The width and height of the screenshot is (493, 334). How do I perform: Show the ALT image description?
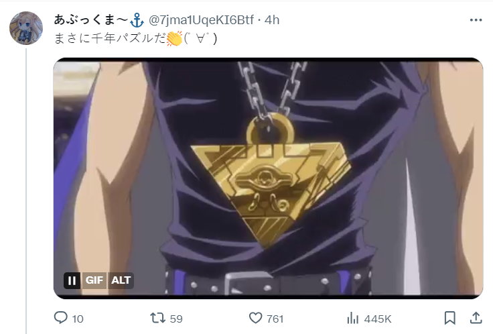(x=121, y=280)
